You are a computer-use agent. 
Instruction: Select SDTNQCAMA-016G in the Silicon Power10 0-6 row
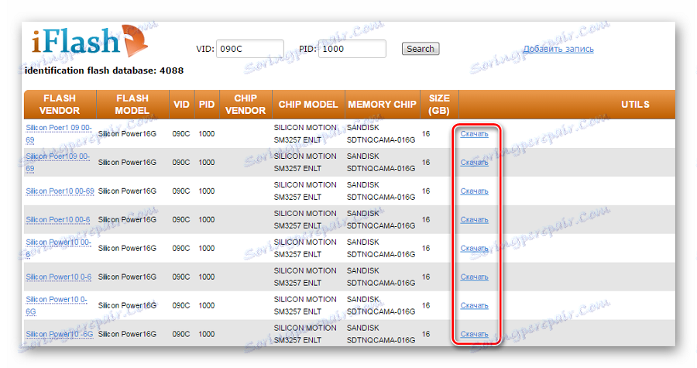(381, 283)
